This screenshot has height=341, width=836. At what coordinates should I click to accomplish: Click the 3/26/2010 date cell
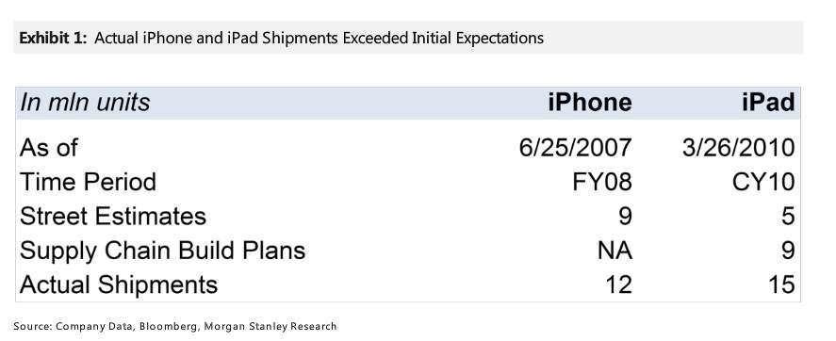point(738,148)
